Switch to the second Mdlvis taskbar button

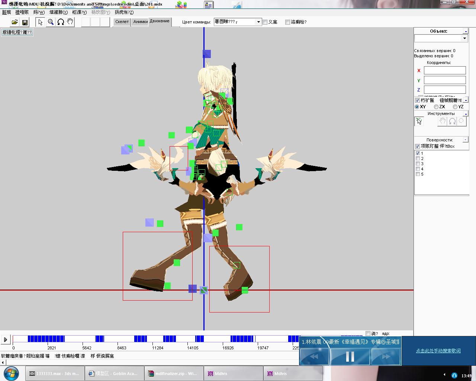point(293,374)
